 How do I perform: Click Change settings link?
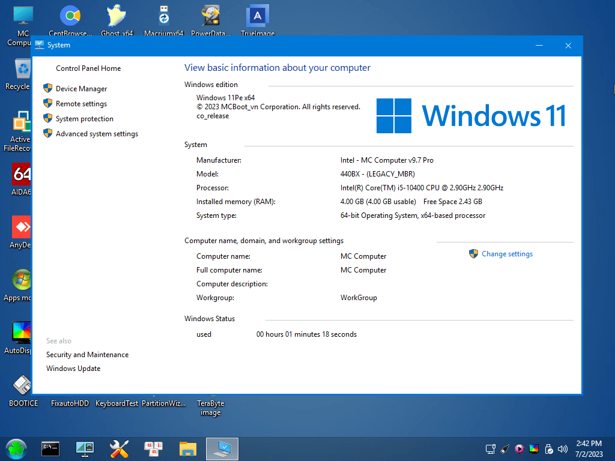tap(507, 254)
